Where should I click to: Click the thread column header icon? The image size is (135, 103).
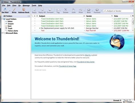tap(32, 16)
